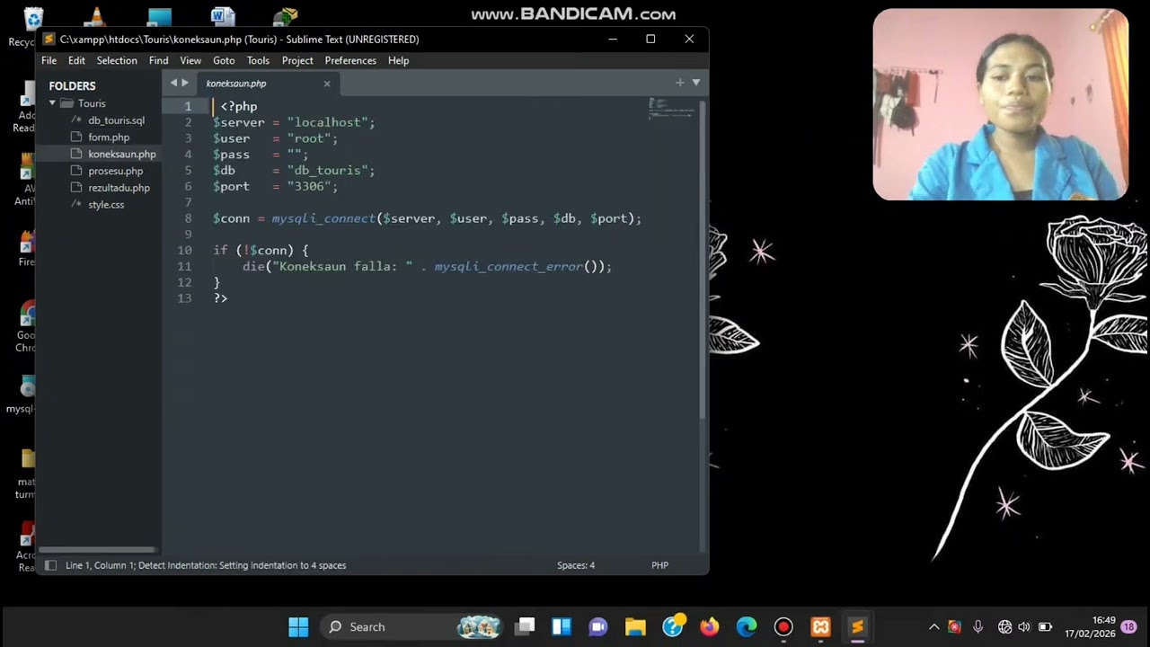This screenshot has height=647, width=1150.
Task: Open the Selection menu
Action: [x=117, y=60]
